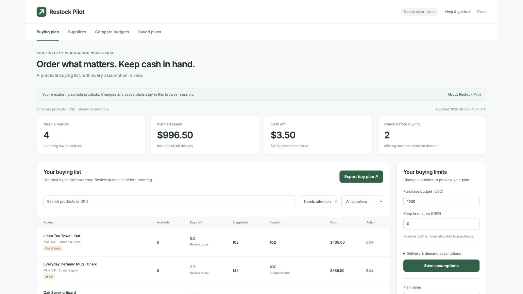The height and width of the screenshot is (294, 523).
Task: Edit the Linen Tea Towel · Oat row
Action: pos(369,242)
